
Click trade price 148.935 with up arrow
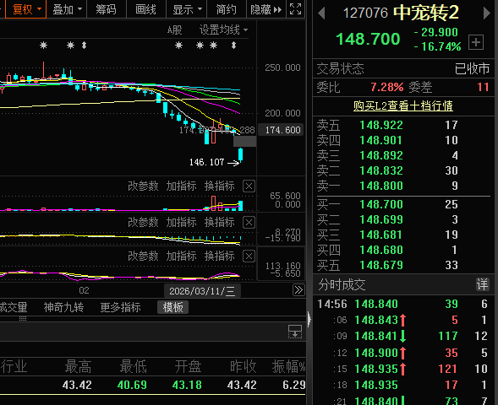[x=380, y=369]
